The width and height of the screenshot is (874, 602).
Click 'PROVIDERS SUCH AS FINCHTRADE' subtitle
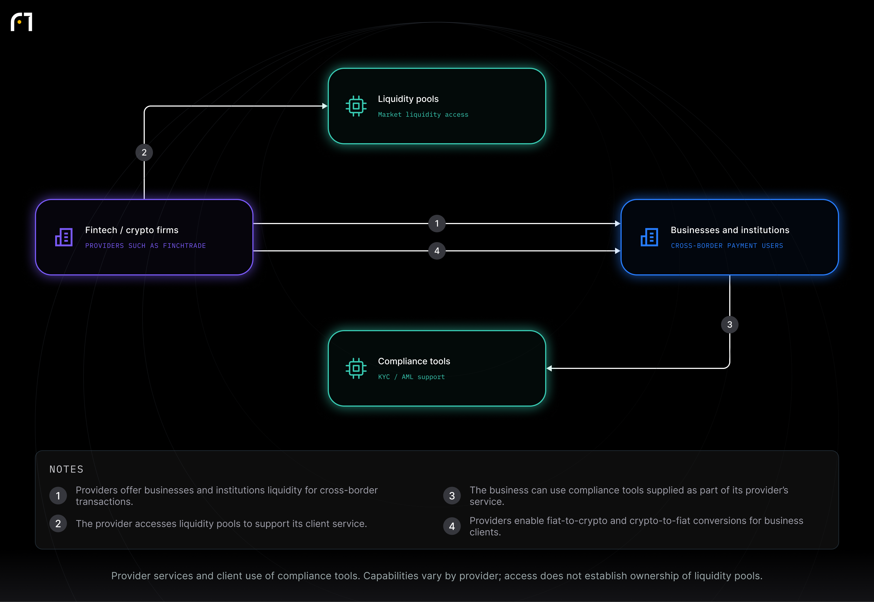(x=146, y=246)
